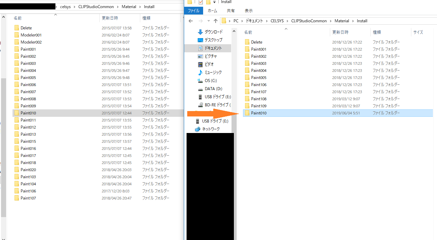The width and height of the screenshot is (437, 240).
Task: Click the ダウンロード icon in navigation pane
Action: (x=200, y=32)
